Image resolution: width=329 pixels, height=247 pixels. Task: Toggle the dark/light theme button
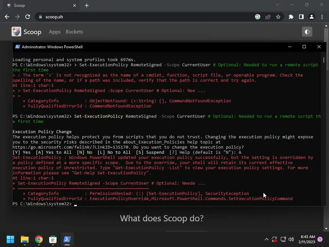[x=307, y=32]
